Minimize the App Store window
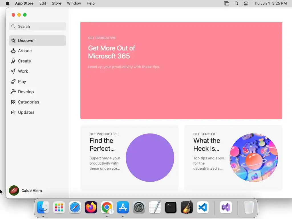Image resolution: width=292 pixels, height=219 pixels. [19, 15]
